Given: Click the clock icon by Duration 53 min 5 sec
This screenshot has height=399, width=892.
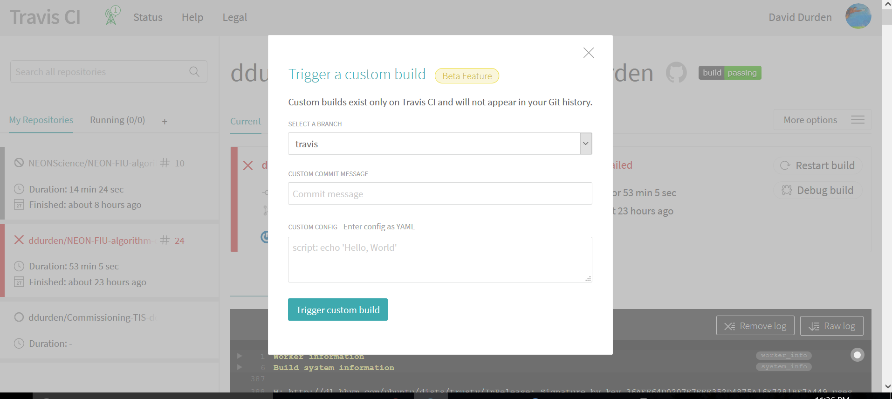Looking at the screenshot, I should pos(19,266).
